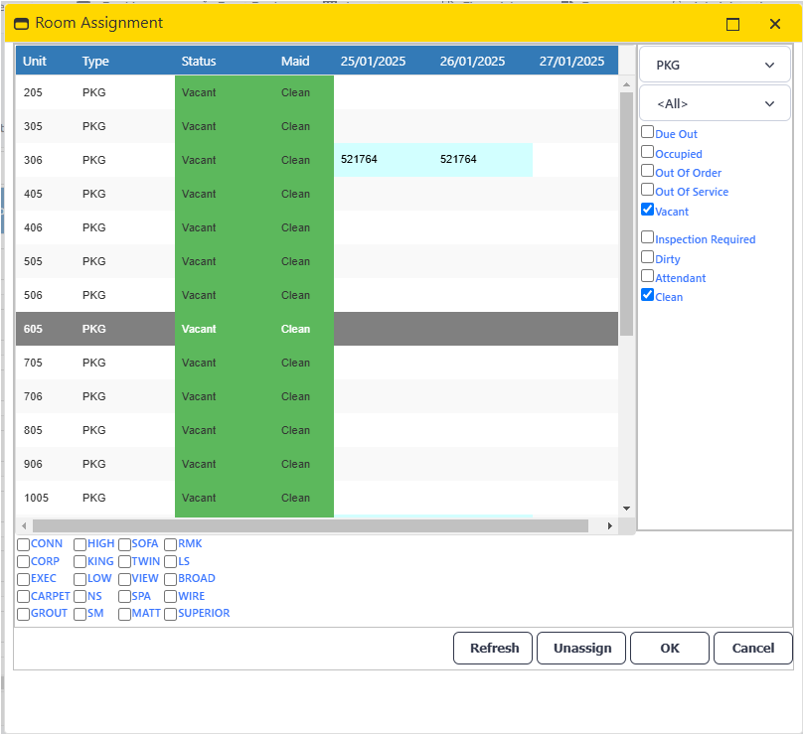Enable the LOW floor checkbox
This screenshot has height=735, width=804.
[x=80, y=579]
